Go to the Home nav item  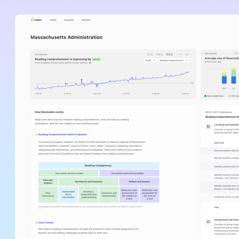tap(53, 20)
